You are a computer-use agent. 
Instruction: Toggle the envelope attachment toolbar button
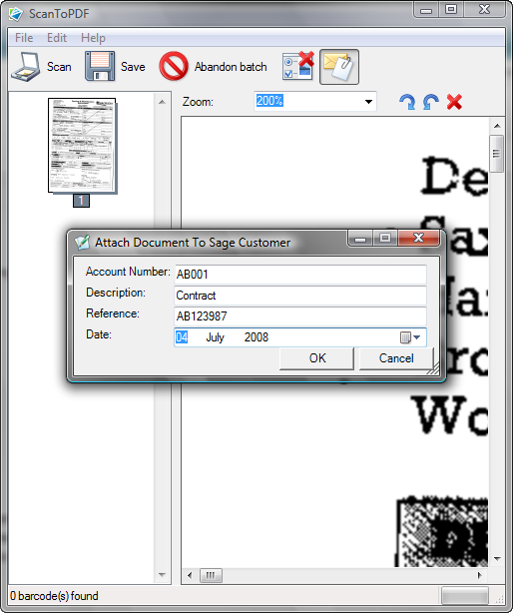click(x=339, y=67)
